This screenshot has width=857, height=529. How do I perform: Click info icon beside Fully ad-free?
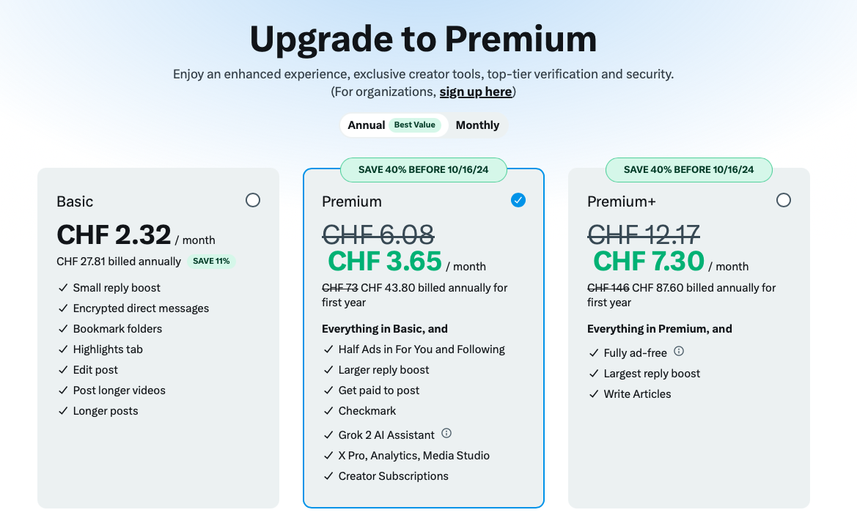(679, 351)
